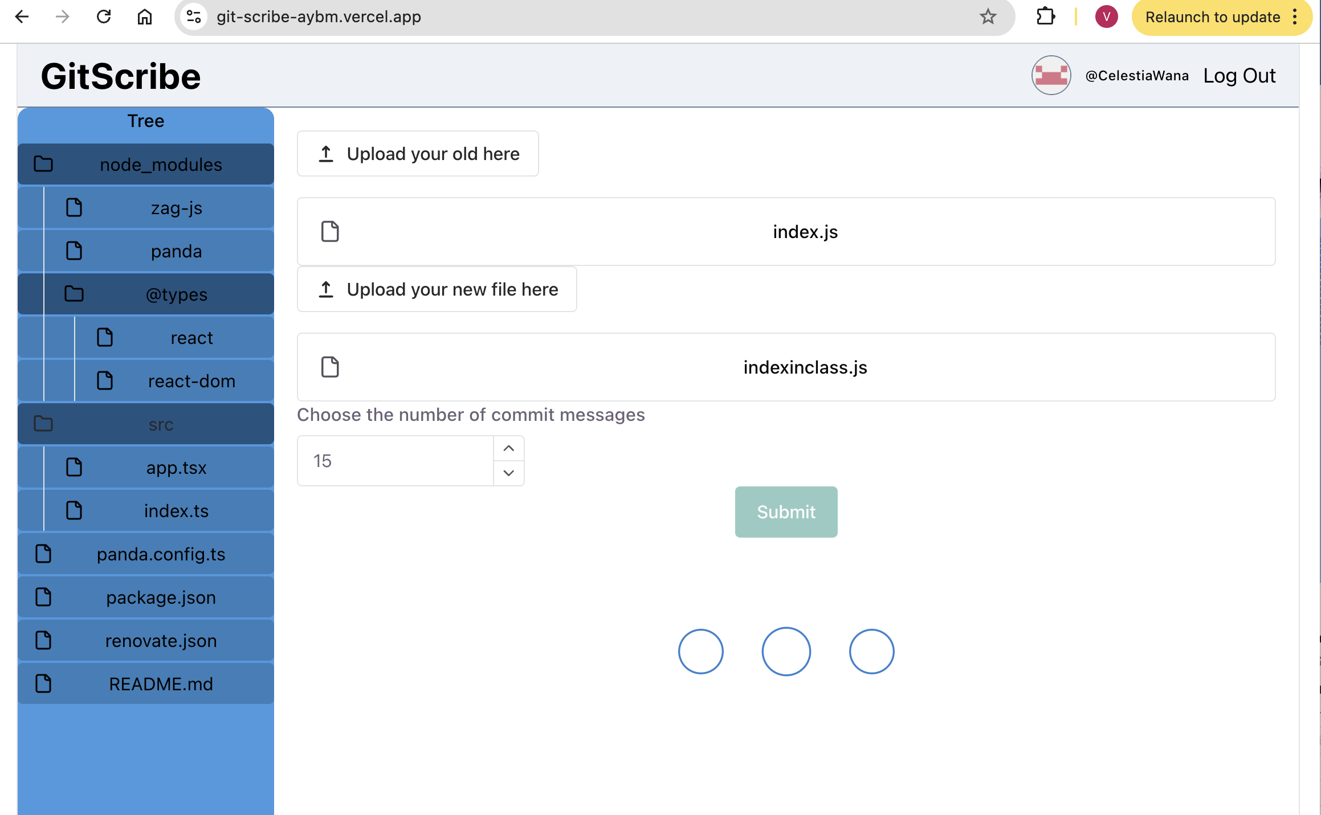Bookmark the page with the star icon

pyautogui.click(x=988, y=17)
